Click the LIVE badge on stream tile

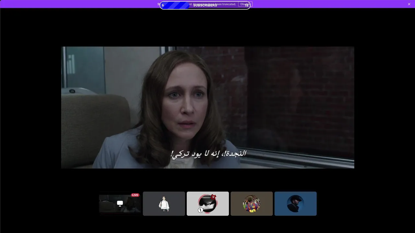tap(135, 195)
